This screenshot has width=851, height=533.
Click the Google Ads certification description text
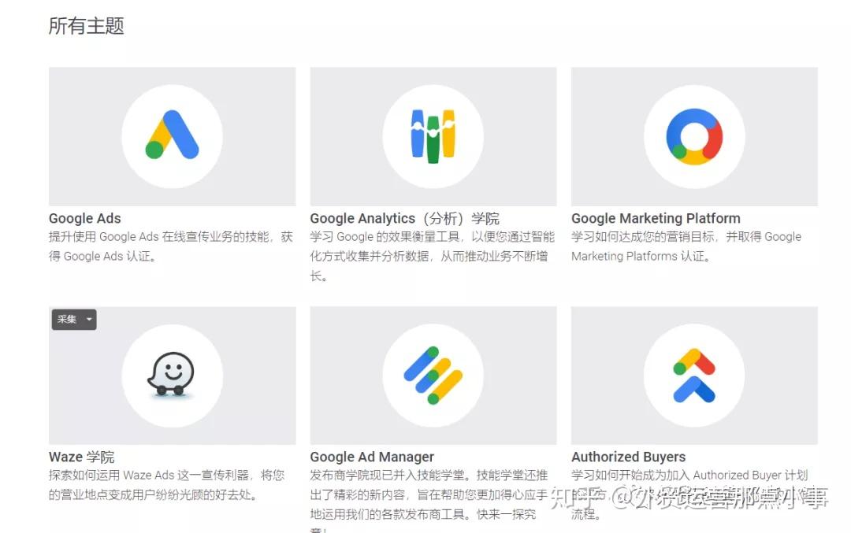(171, 246)
